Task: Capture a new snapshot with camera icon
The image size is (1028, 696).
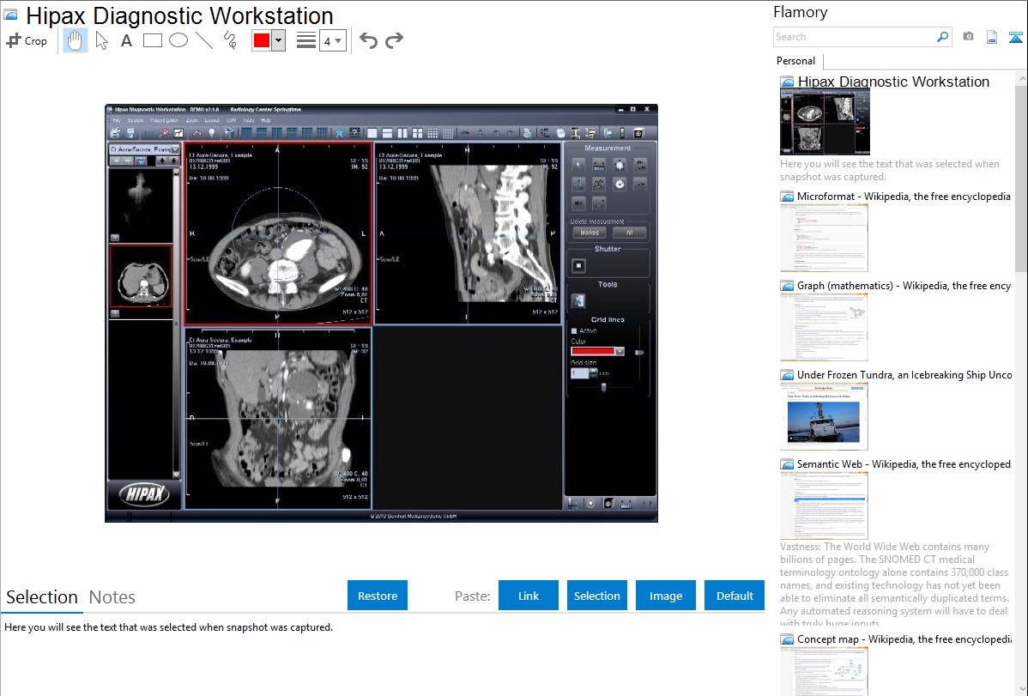Action: 968,37
